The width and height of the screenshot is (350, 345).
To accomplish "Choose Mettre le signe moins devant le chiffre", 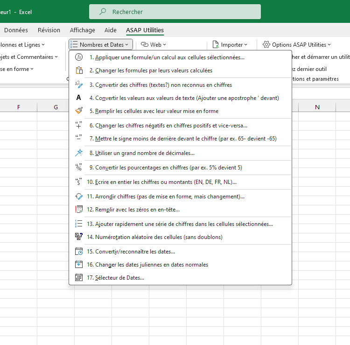I will 180,139.
